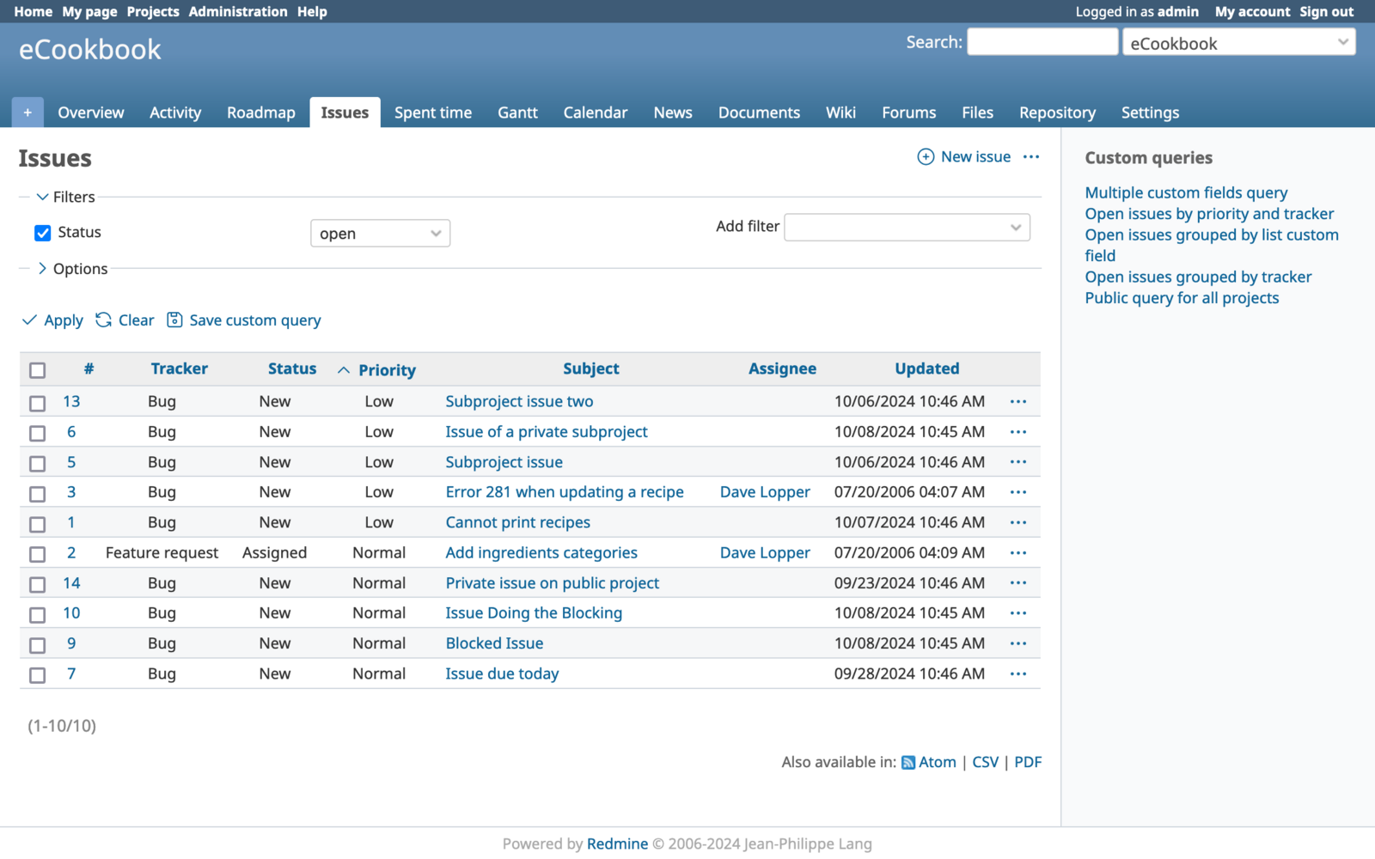Open the "open" status dropdown

(380, 233)
